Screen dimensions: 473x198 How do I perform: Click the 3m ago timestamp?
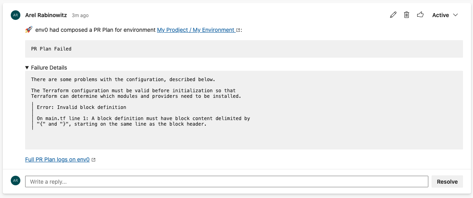click(x=80, y=16)
